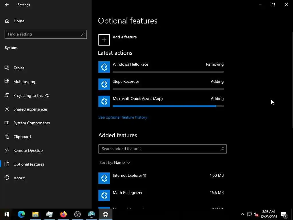Click the Add a feature label
Image resolution: width=293 pixels, height=220 pixels.
pos(125,37)
